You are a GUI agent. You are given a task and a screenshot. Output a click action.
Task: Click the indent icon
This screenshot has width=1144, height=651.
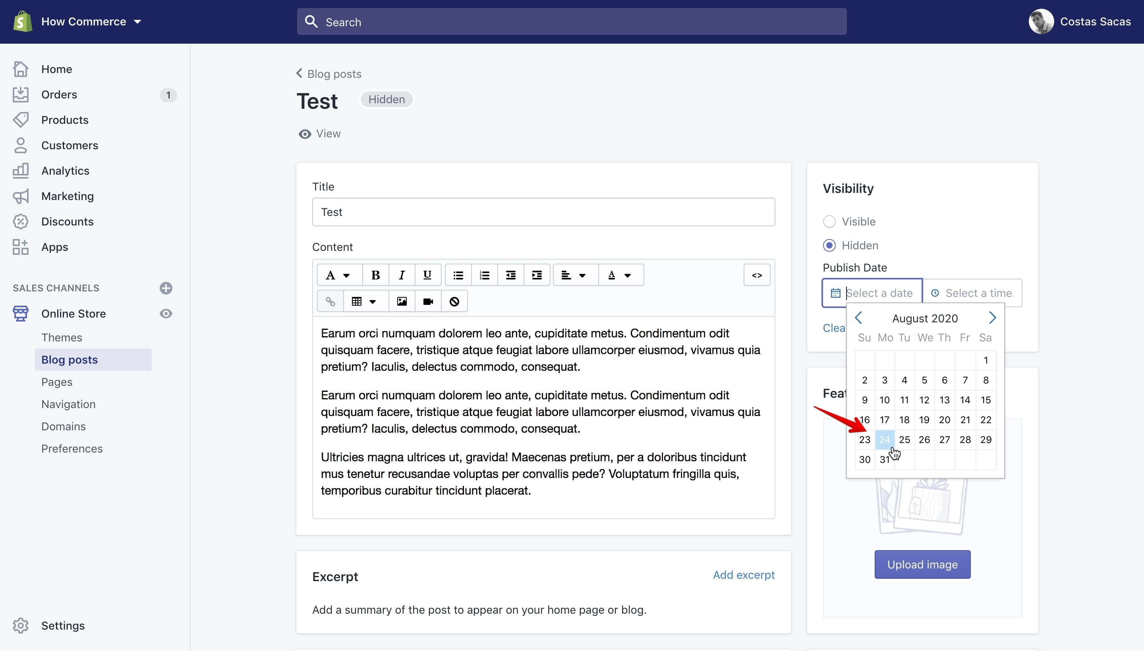tap(537, 275)
